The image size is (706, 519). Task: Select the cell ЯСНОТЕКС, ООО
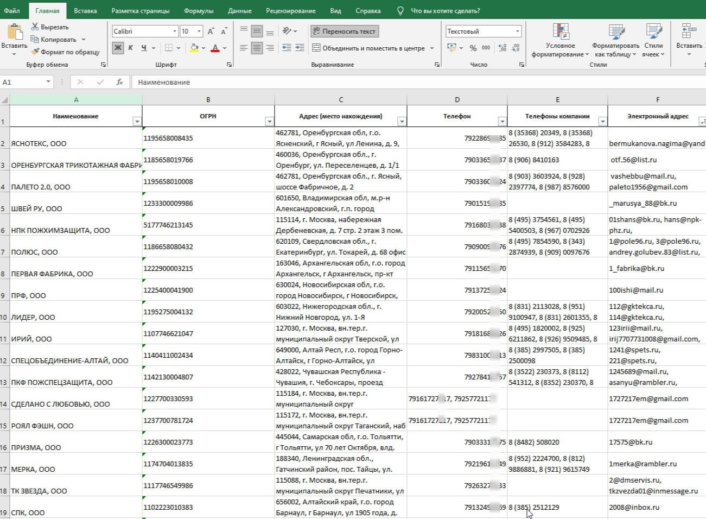click(76, 138)
